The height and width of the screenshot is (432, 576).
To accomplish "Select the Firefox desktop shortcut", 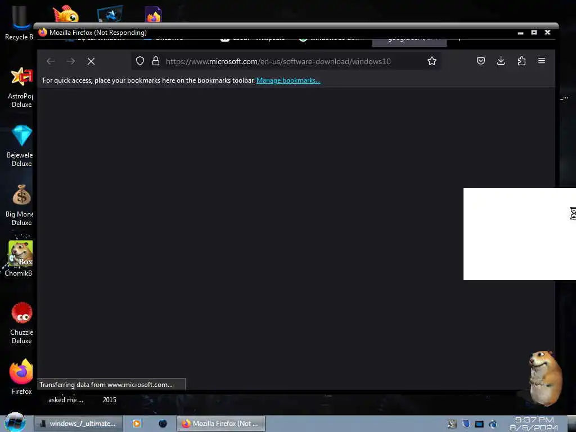I will coord(21,376).
